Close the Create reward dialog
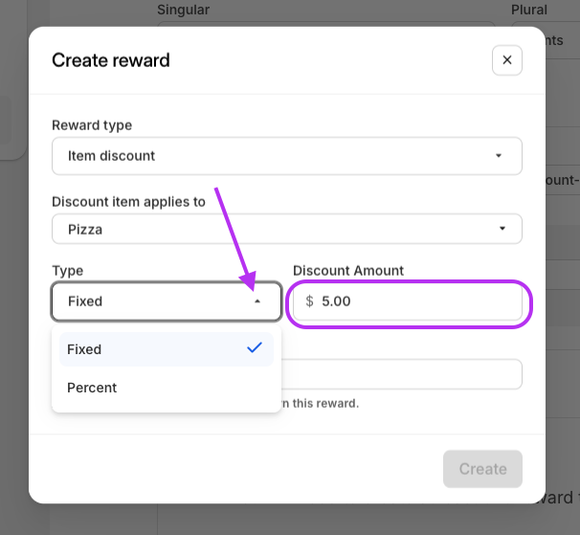 507,60
